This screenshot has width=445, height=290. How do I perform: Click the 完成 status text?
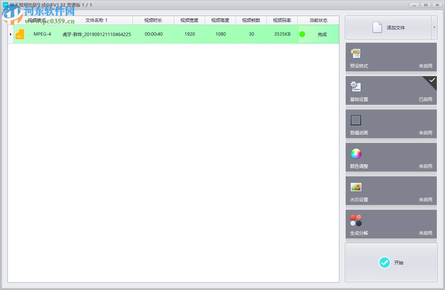pyautogui.click(x=322, y=34)
